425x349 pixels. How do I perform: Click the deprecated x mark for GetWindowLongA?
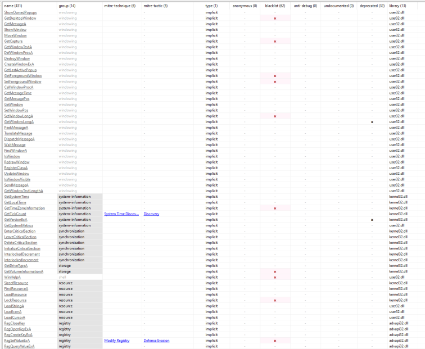tap(372, 122)
